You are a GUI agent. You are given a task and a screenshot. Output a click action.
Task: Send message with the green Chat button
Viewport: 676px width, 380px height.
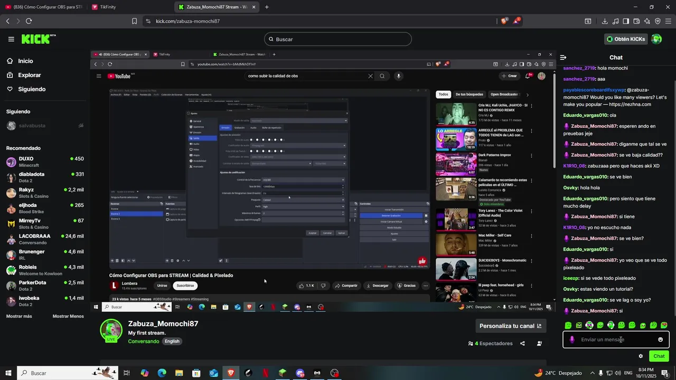tap(659, 356)
